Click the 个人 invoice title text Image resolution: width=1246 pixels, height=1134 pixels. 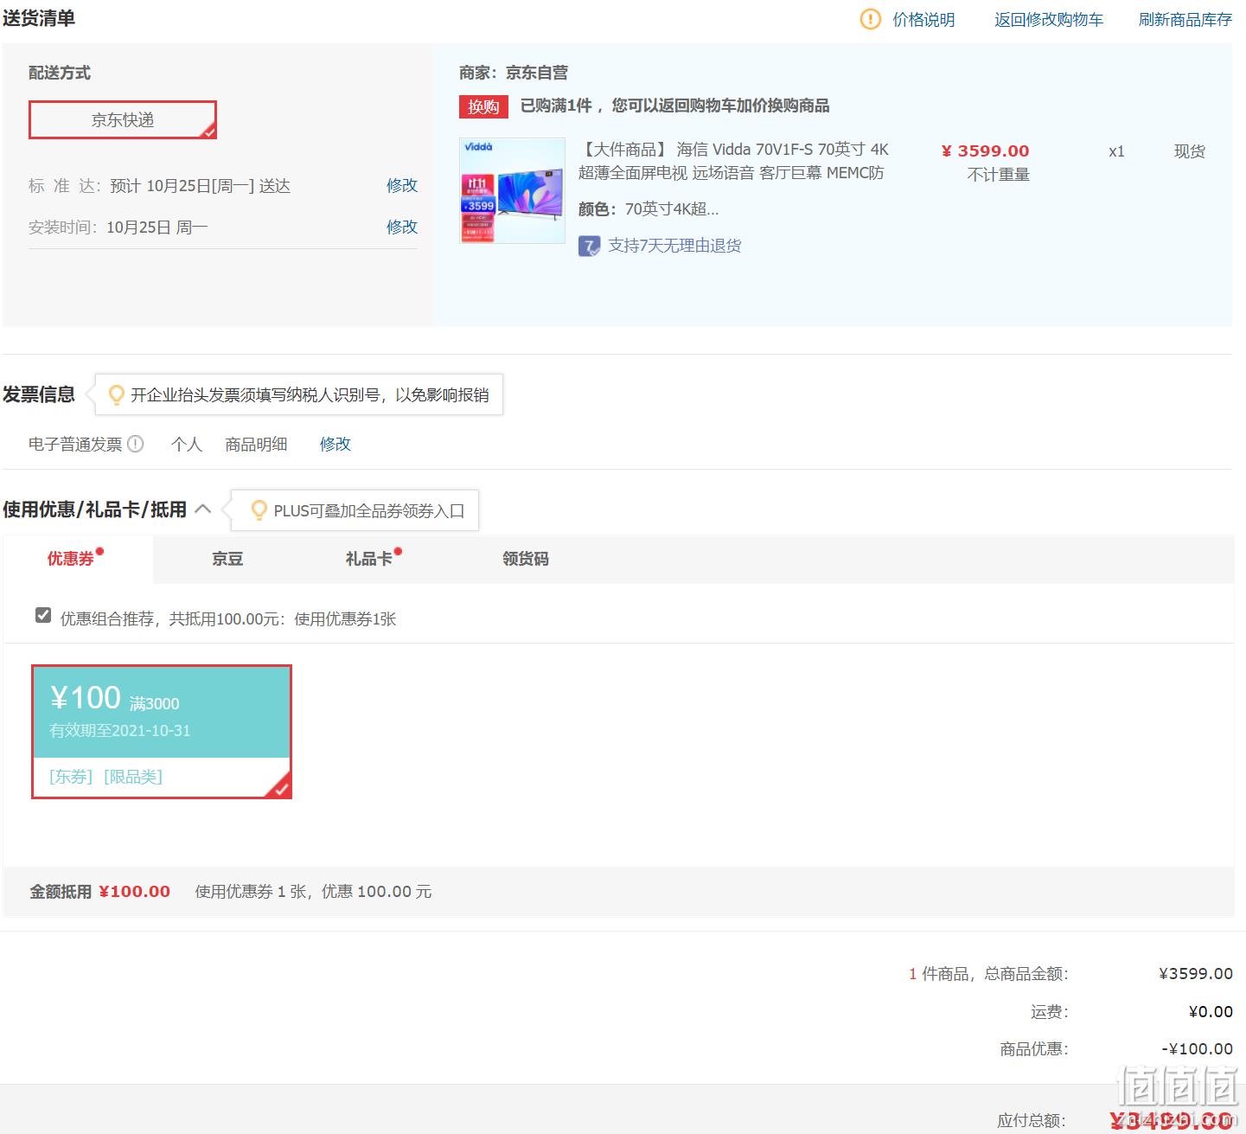[187, 445]
